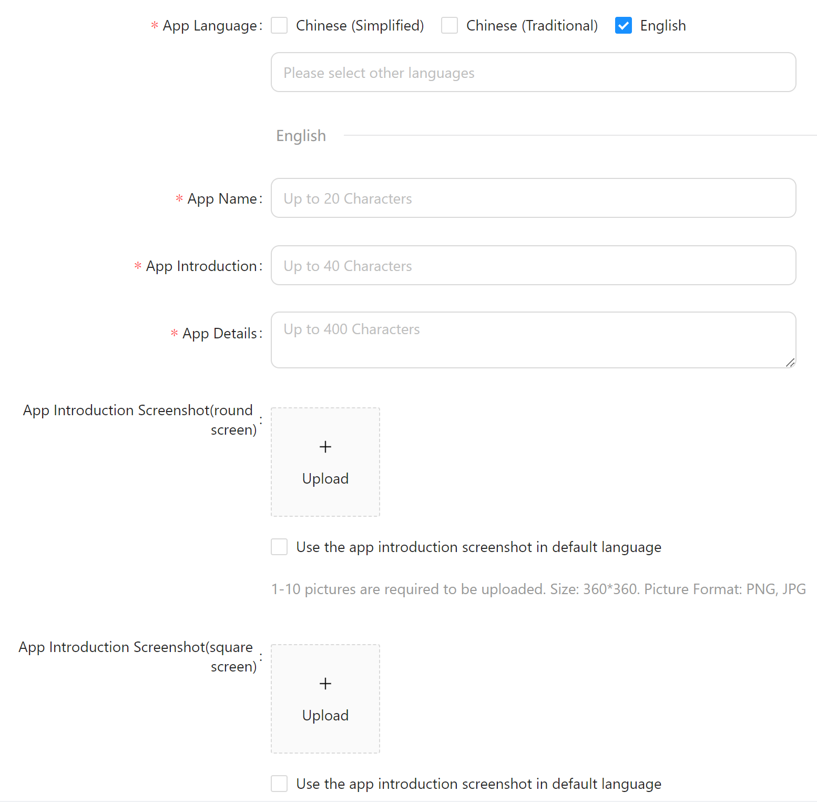The image size is (817, 802).
Task: Focus the App Name input field
Action: click(x=533, y=198)
